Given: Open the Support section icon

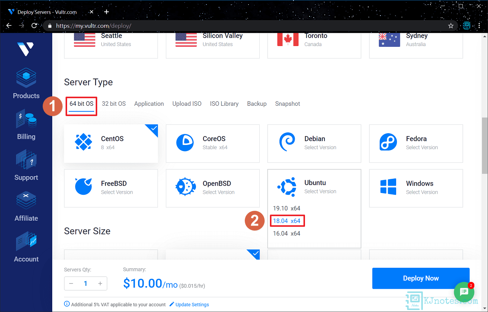Looking at the screenshot, I should 26,160.
